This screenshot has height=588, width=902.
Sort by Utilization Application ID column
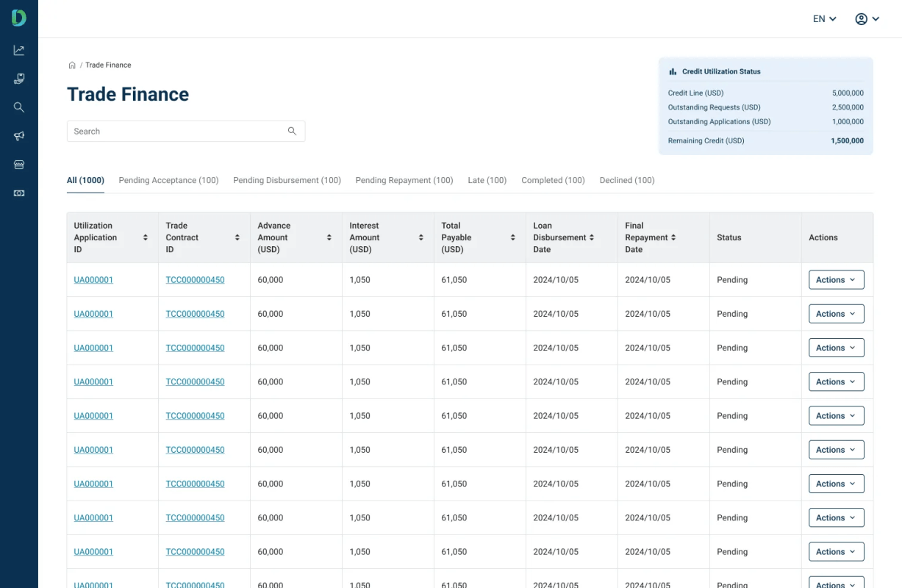click(x=146, y=237)
